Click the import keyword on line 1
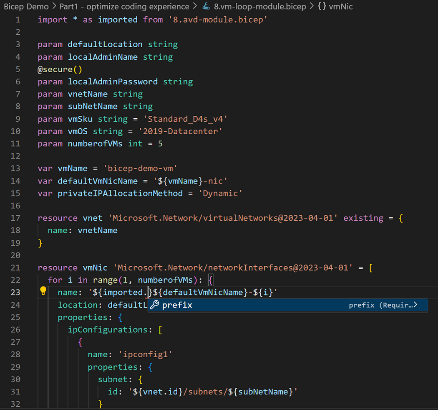 click(x=53, y=20)
